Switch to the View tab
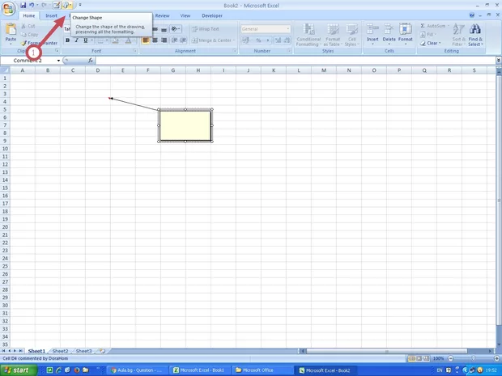Viewport: 502px width, 376px height. pyautogui.click(x=185, y=15)
